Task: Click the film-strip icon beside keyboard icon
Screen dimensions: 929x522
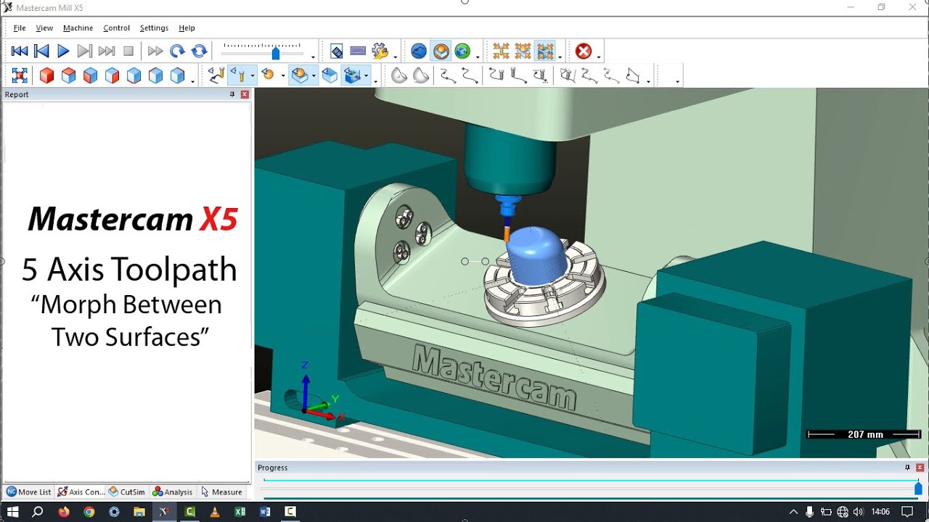Action: (x=337, y=51)
